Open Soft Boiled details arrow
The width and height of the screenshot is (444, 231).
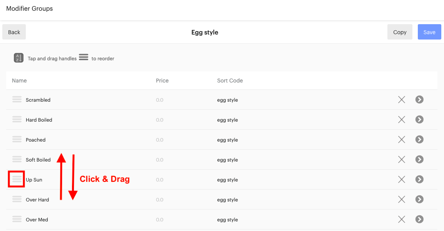tap(419, 159)
